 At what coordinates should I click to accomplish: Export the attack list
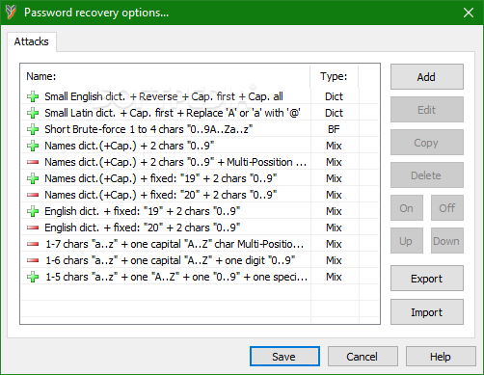tap(427, 279)
